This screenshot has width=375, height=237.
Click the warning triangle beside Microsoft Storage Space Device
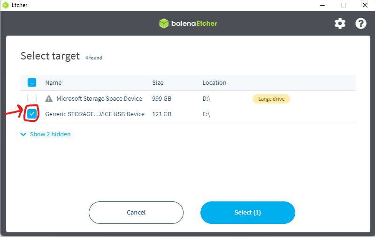click(49, 98)
